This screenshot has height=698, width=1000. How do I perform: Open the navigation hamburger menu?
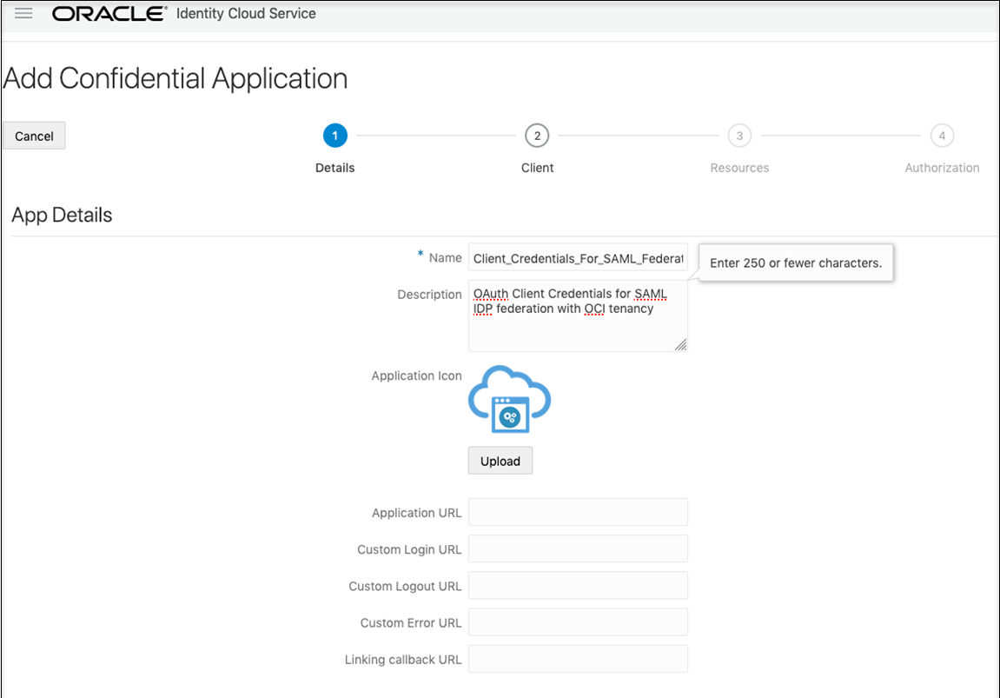[x=23, y=12]
